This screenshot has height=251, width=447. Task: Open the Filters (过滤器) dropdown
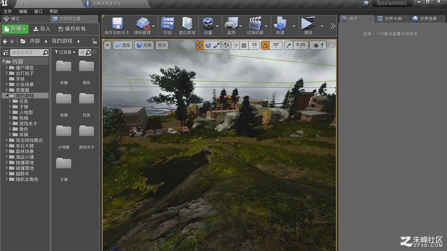(65, 52)
